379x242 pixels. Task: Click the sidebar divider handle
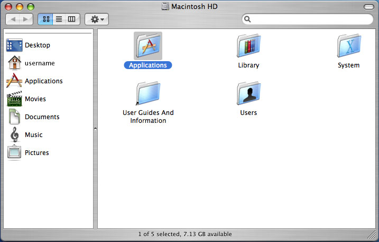(x=95, y=129)
